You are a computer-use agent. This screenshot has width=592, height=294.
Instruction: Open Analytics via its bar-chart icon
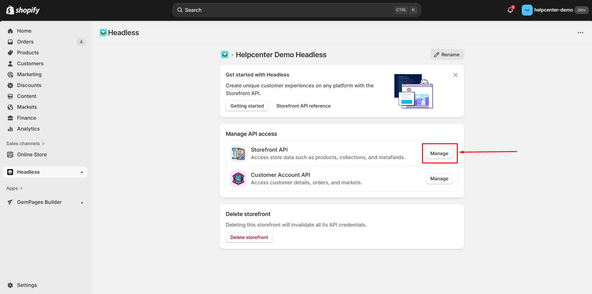point(10,129)
